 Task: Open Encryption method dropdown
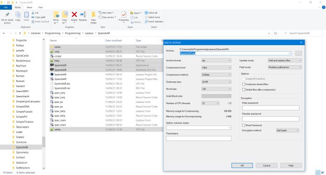(287, 130)
